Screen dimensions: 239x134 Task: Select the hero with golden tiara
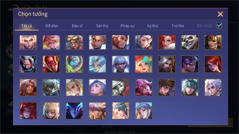pyautogui.click(x=213, y=42)
